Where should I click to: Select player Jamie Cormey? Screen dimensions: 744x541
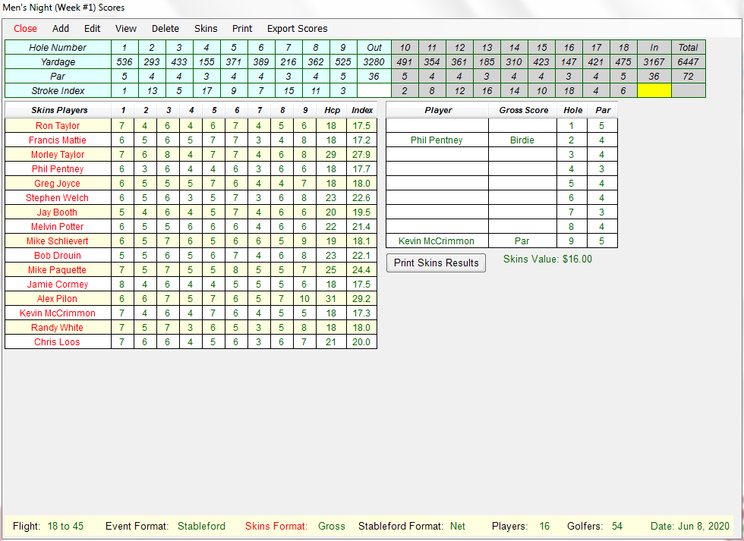[58, 285]
